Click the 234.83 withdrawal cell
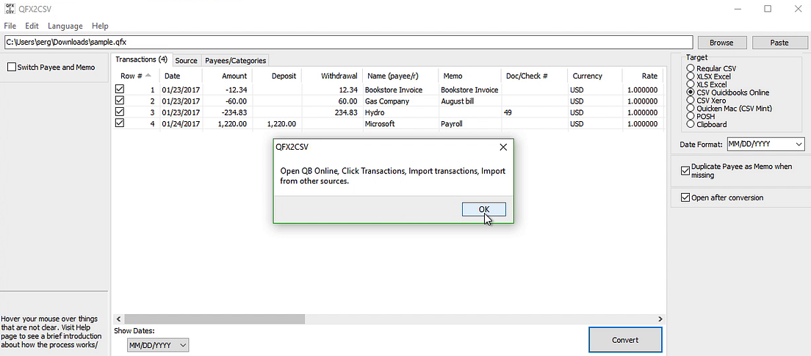Screen dimensions: 811x356 pos(331,112)
